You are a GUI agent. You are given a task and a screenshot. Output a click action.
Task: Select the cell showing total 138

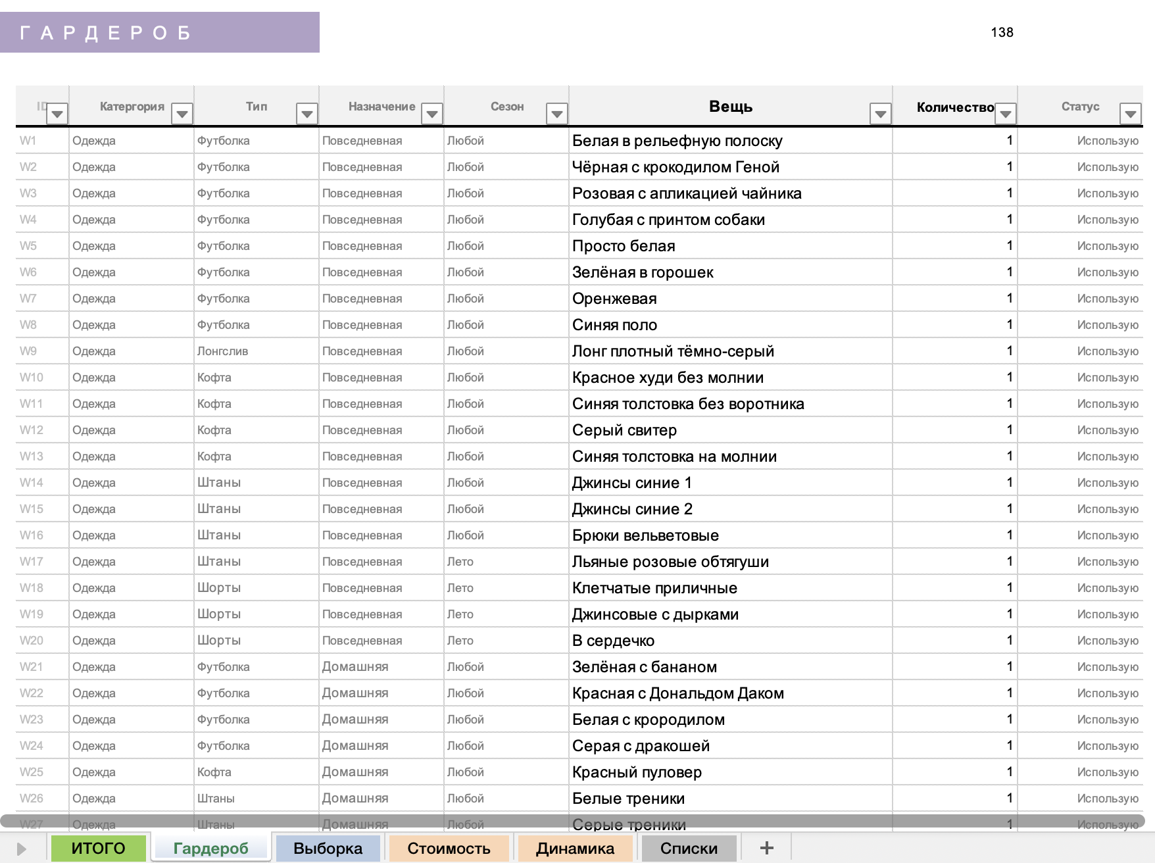(1002, 32)
